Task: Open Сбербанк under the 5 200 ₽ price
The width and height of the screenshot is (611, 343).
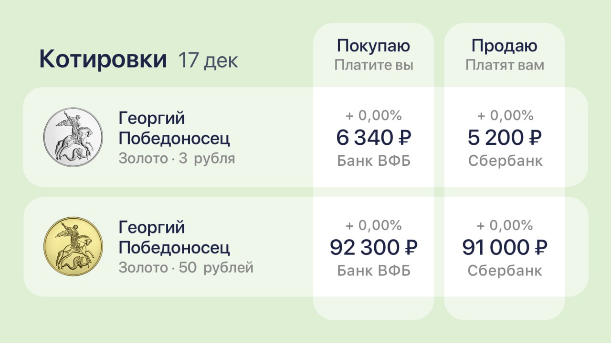Action: point(505,161)
